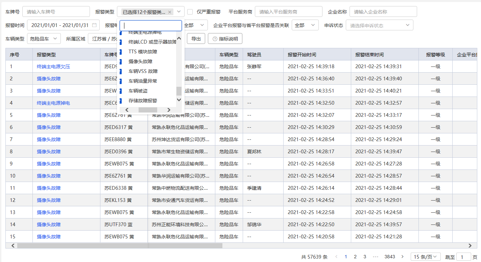The image size is (481, 262).
Task: Jump to last page 3843
Action: 390,257
